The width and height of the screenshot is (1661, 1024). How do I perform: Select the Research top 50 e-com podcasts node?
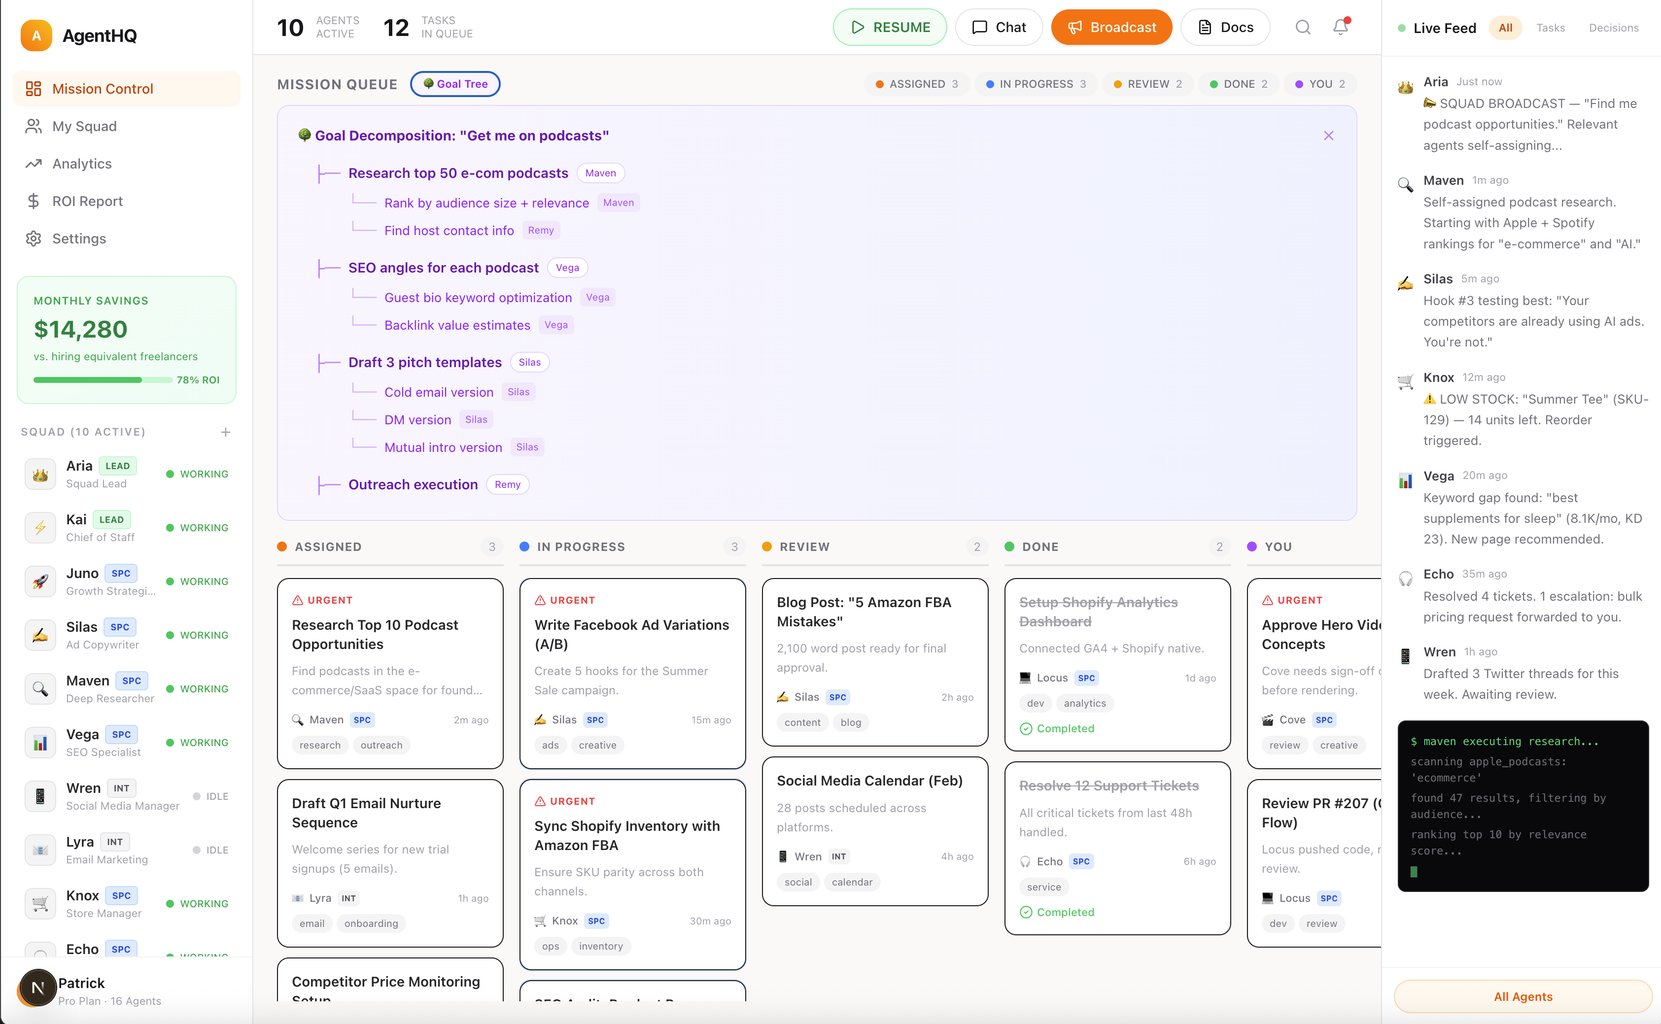(458, 173)
